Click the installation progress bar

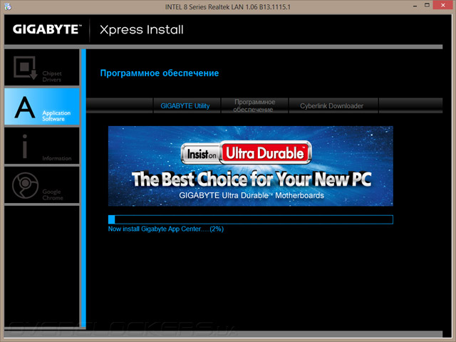[250, 219]
